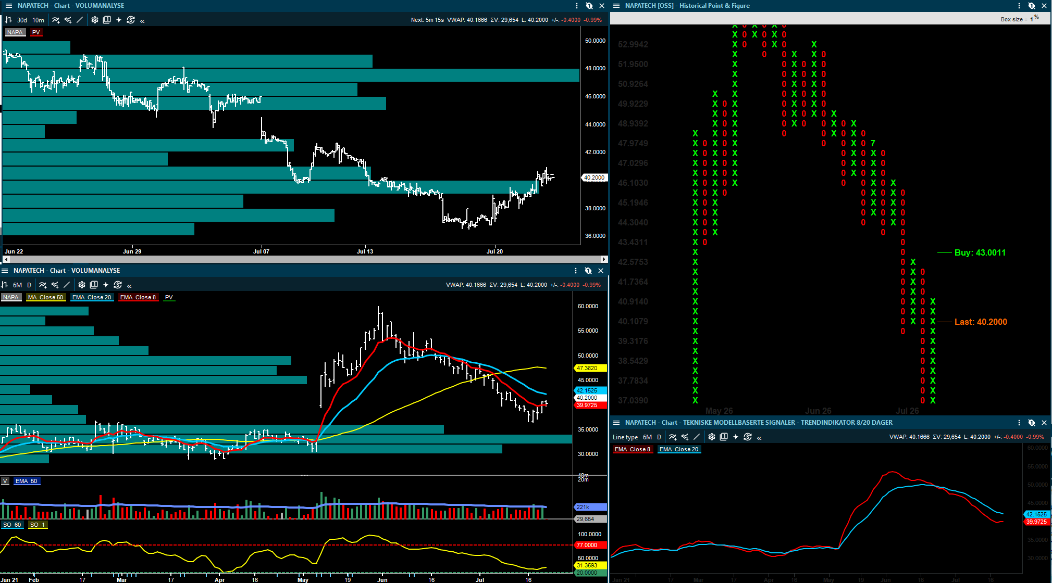Click 40.2000 last price tag on top chart
Image resolution: width=1052 pixels, height=583 pixels.
point(594,178)
